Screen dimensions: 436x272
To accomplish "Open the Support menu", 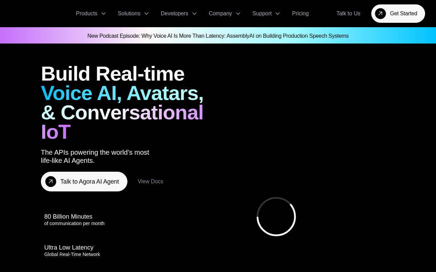I will click(x=262, y=14).
